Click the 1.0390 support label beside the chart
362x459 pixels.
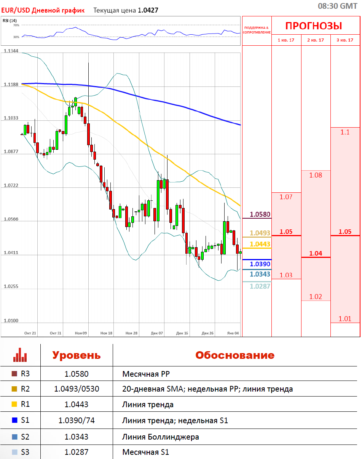tap(260, 264)
